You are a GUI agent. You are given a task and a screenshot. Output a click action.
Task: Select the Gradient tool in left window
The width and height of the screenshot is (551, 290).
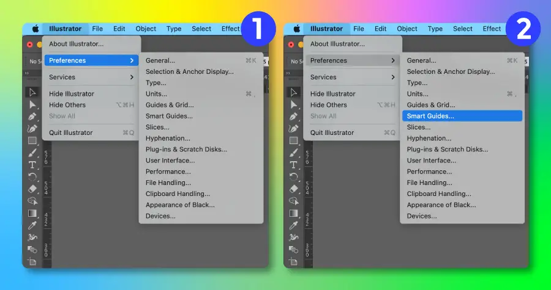pos(32,213)
